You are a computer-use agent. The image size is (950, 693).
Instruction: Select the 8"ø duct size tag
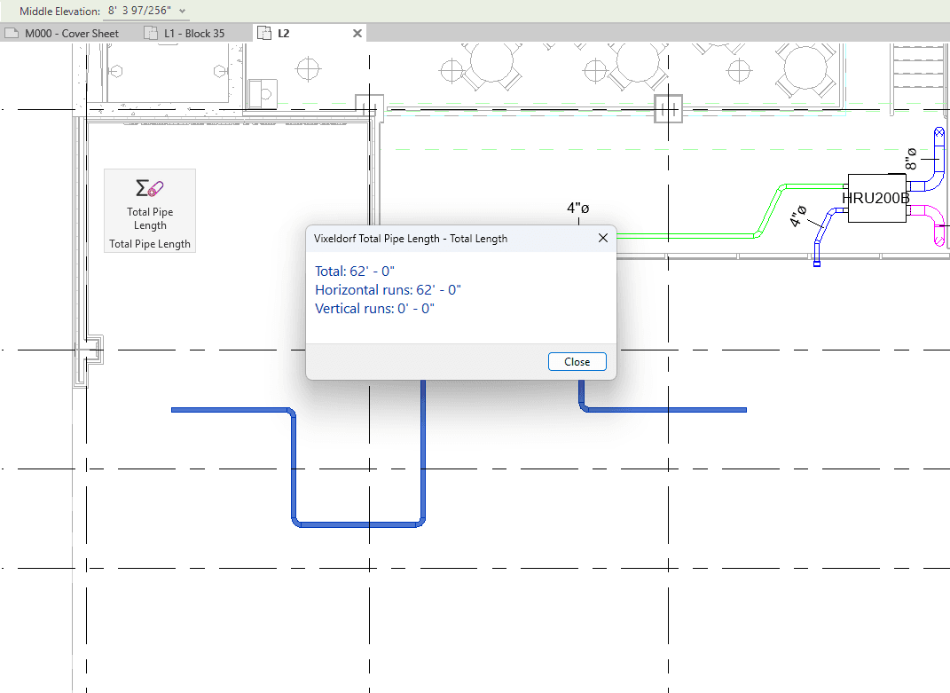pyautogui.click(x=911, y=159)
